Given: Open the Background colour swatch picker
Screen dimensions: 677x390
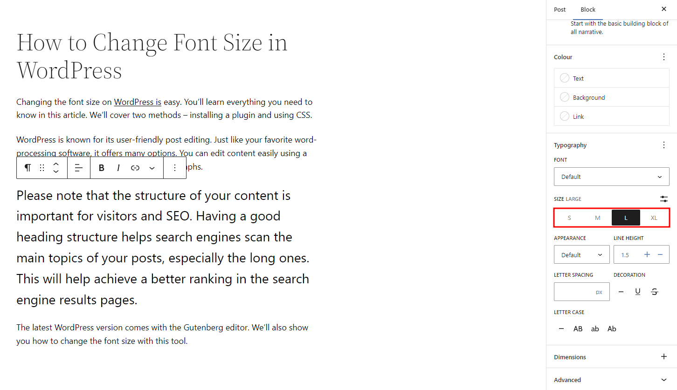Looking at the screenshot, I should click(x=588, y=97).
